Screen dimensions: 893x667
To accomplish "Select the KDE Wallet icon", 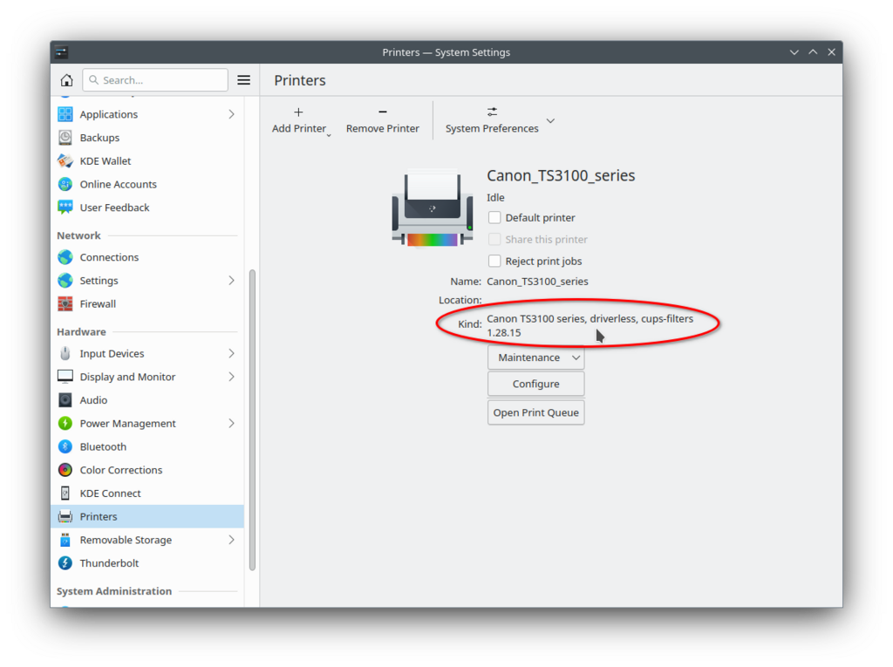I will click(65, 161).
